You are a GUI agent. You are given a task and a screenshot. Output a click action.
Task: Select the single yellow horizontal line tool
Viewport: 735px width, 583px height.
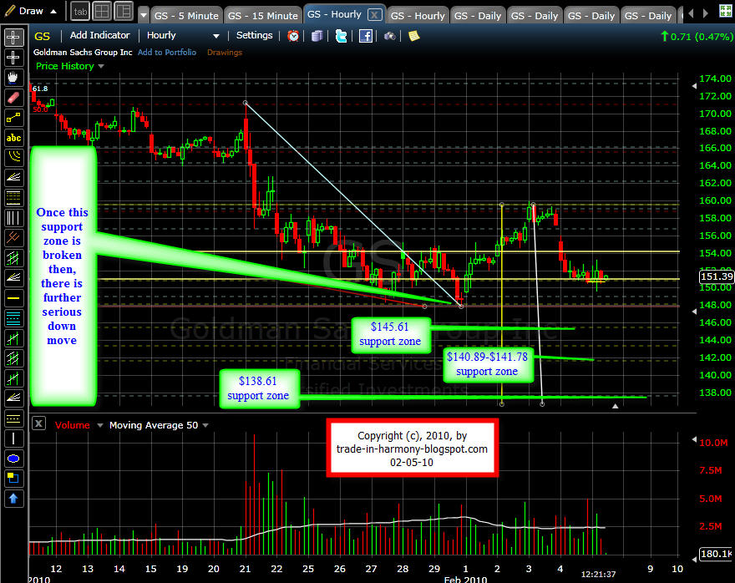click(x=13, y=298)
